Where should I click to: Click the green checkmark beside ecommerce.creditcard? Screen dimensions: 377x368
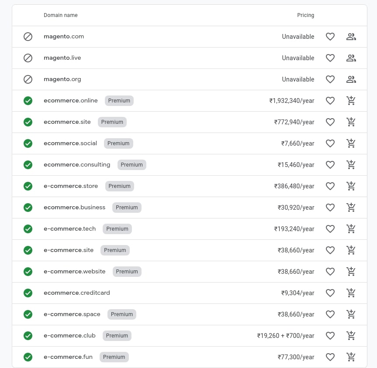pyautogui.click(x=28, y=293)
